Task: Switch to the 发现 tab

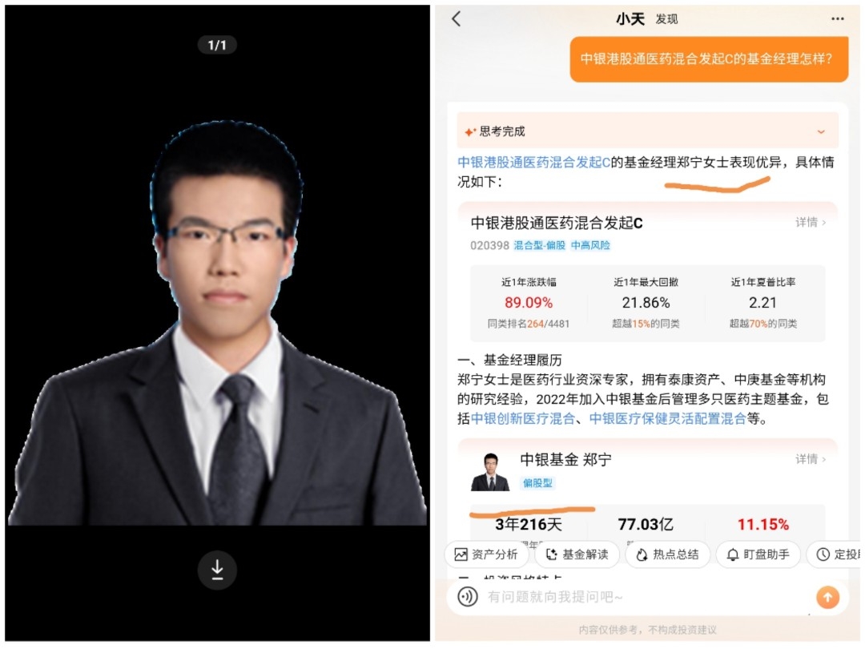Action: pos(666,19)
